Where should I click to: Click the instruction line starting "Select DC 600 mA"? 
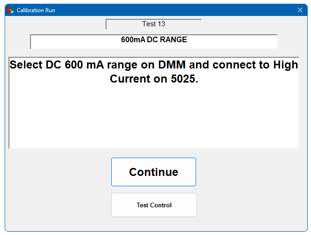154,65
